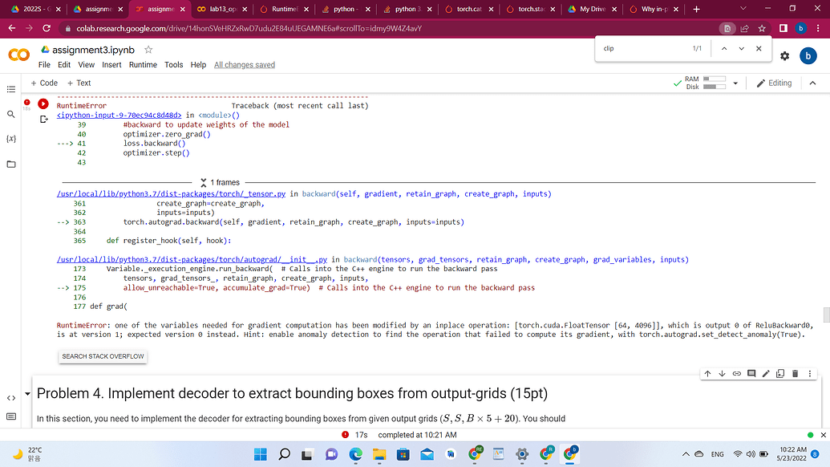Open the cell's three-dot actions menu
This screenshot has width=830, height=467.
(808, 373)
